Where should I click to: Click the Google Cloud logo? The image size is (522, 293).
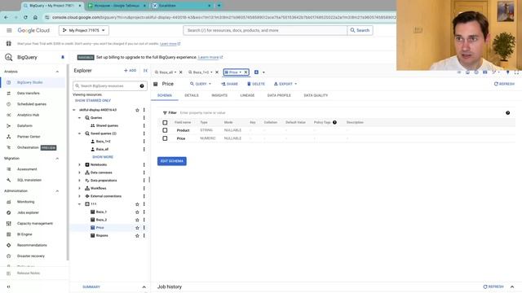(x=33, y=30)
